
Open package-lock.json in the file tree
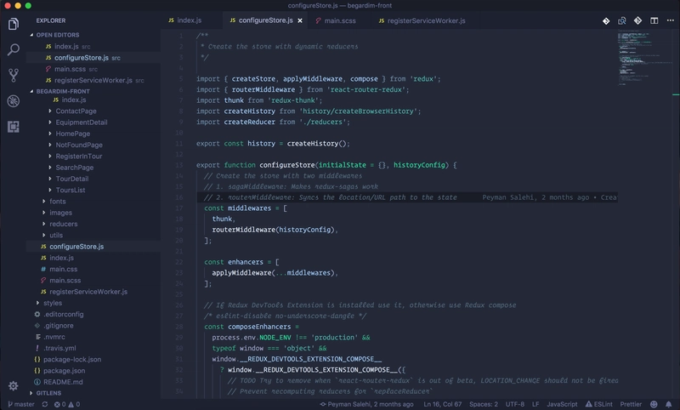[72, 359]
